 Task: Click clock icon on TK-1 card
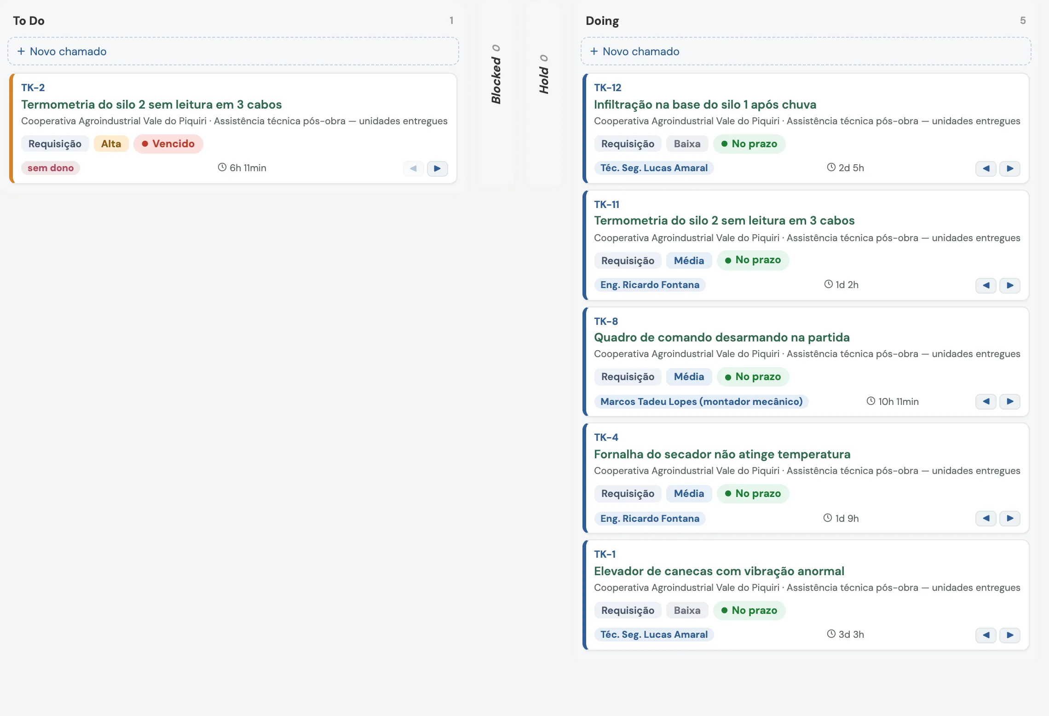[x=831, y=634]
